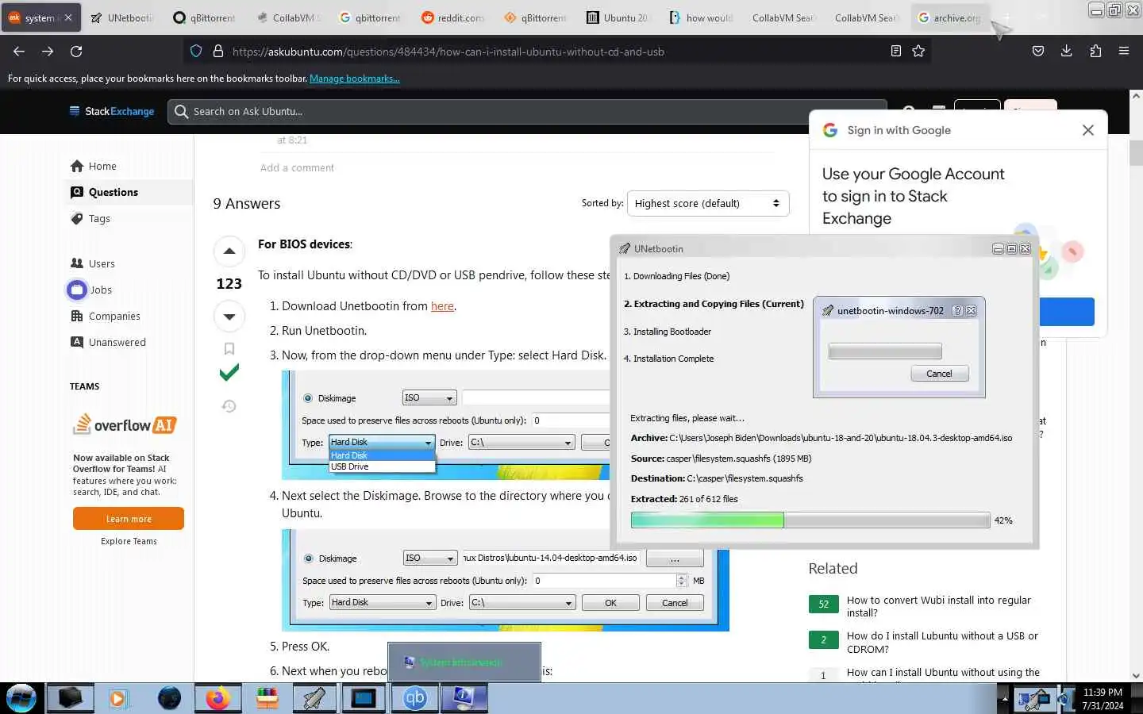Screen dimensions: 1143x714
Task: Follow the 'here' Unetbootin download link
Action: pos(442,306)
